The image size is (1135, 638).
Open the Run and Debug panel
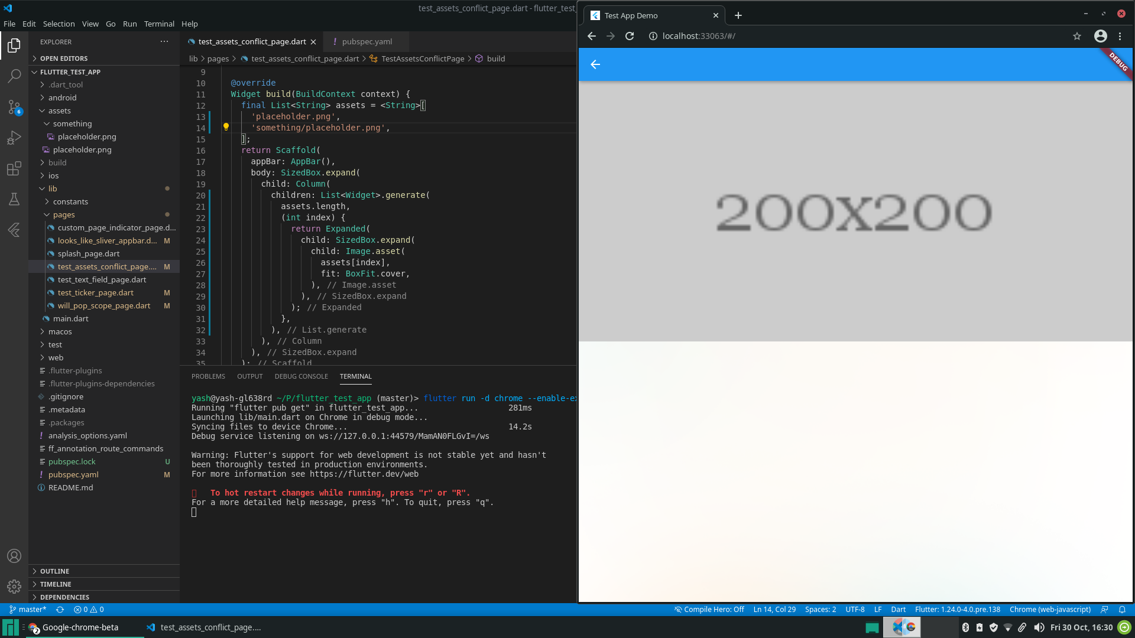point(14,138)
